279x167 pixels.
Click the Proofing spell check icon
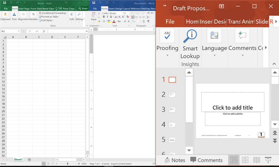[167, 36]
